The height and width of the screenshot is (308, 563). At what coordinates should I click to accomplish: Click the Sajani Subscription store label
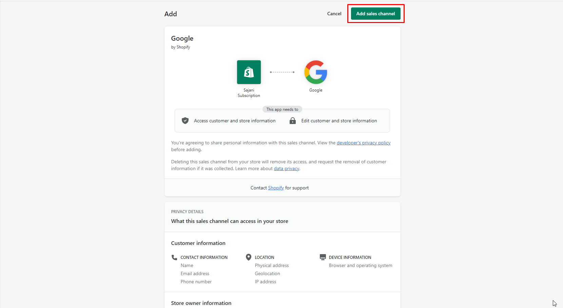coord(249,93)
